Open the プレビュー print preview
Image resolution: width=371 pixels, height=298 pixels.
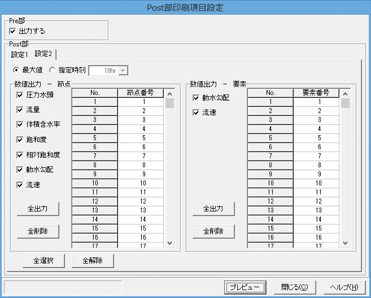(x=245, y=287)
